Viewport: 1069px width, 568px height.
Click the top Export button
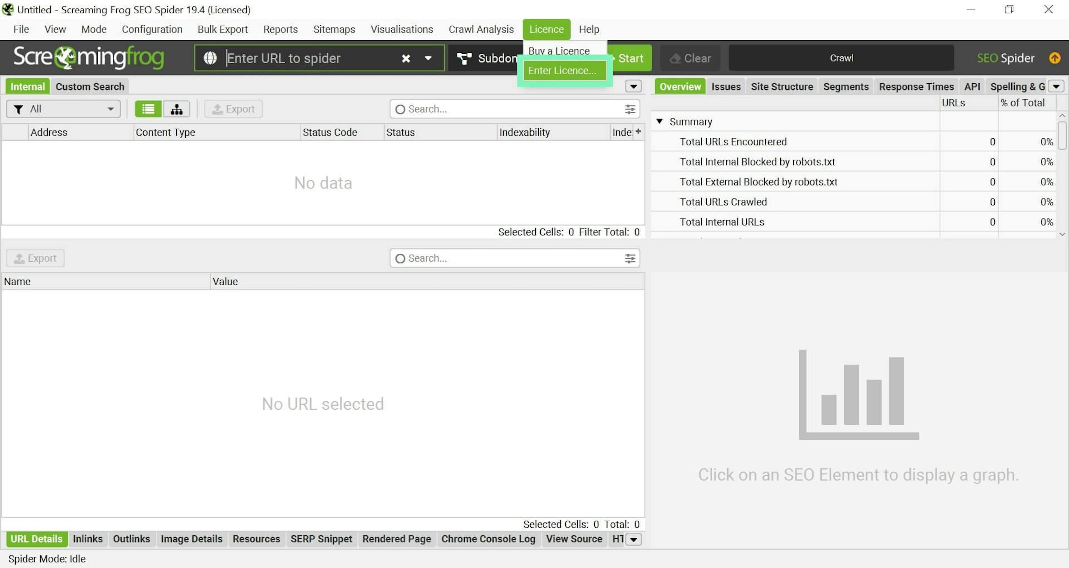point(233,109)
